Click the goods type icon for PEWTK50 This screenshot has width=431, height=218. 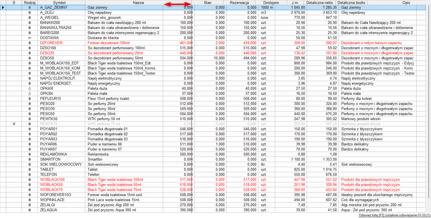30,119
